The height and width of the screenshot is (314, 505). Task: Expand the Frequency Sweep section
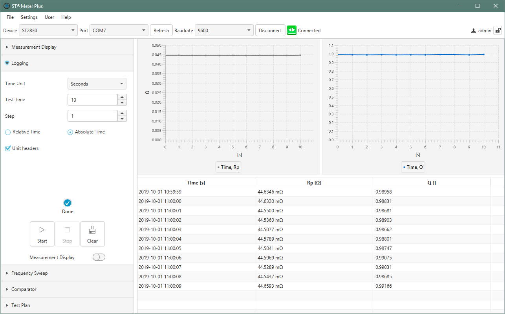pos(29,273)
